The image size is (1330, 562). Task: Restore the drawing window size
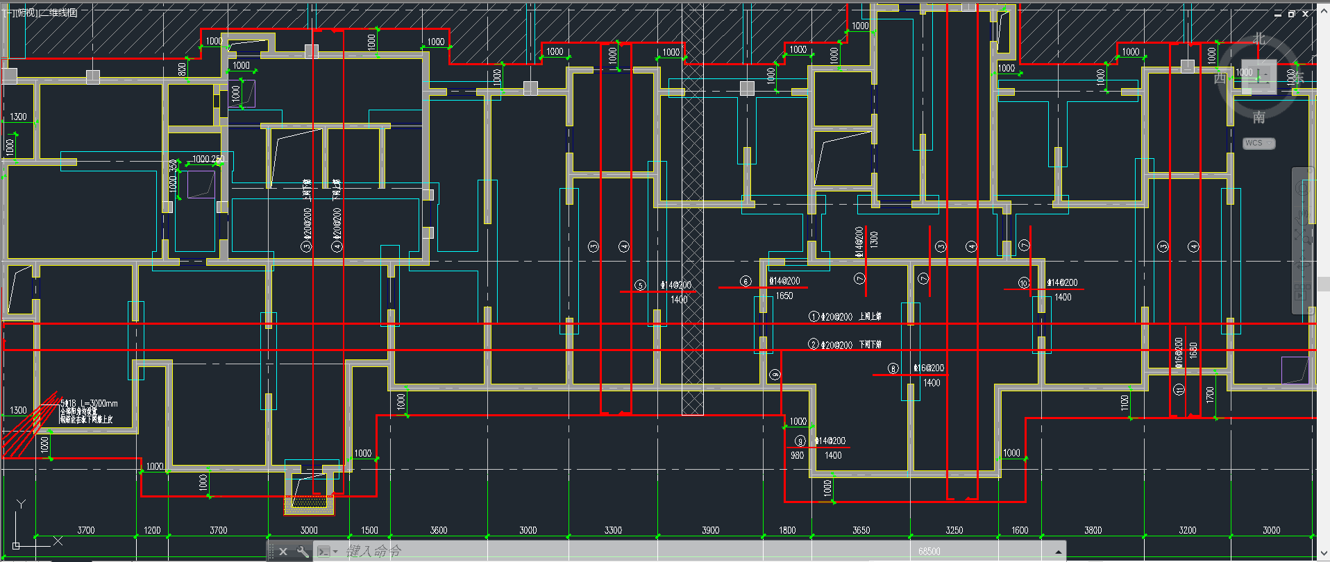coord(1292,13)
